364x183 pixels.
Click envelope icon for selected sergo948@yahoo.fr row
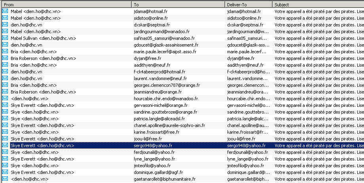click(5, 145)
